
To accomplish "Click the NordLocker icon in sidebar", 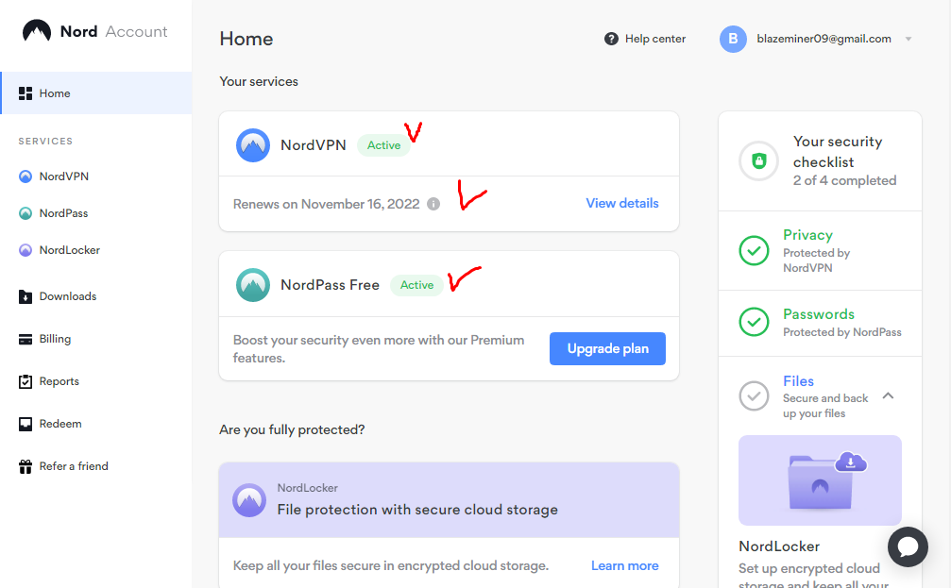I will coord(25,250).
